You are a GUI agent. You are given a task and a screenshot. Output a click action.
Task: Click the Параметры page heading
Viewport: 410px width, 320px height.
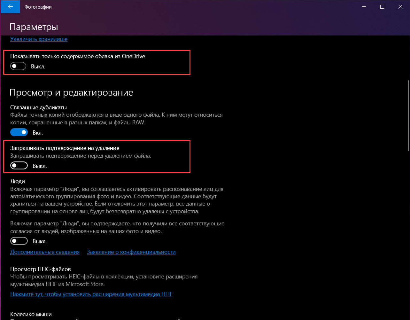coord(34,27)
